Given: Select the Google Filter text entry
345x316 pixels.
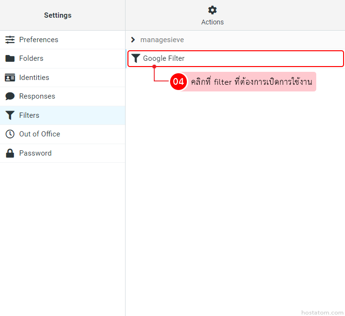Looking at the screenshot, I should [164, 58].
